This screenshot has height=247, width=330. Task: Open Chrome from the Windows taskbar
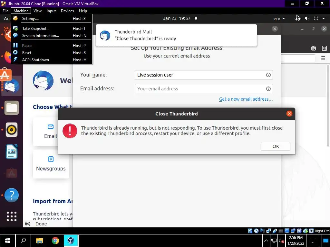tap(55, 241)
